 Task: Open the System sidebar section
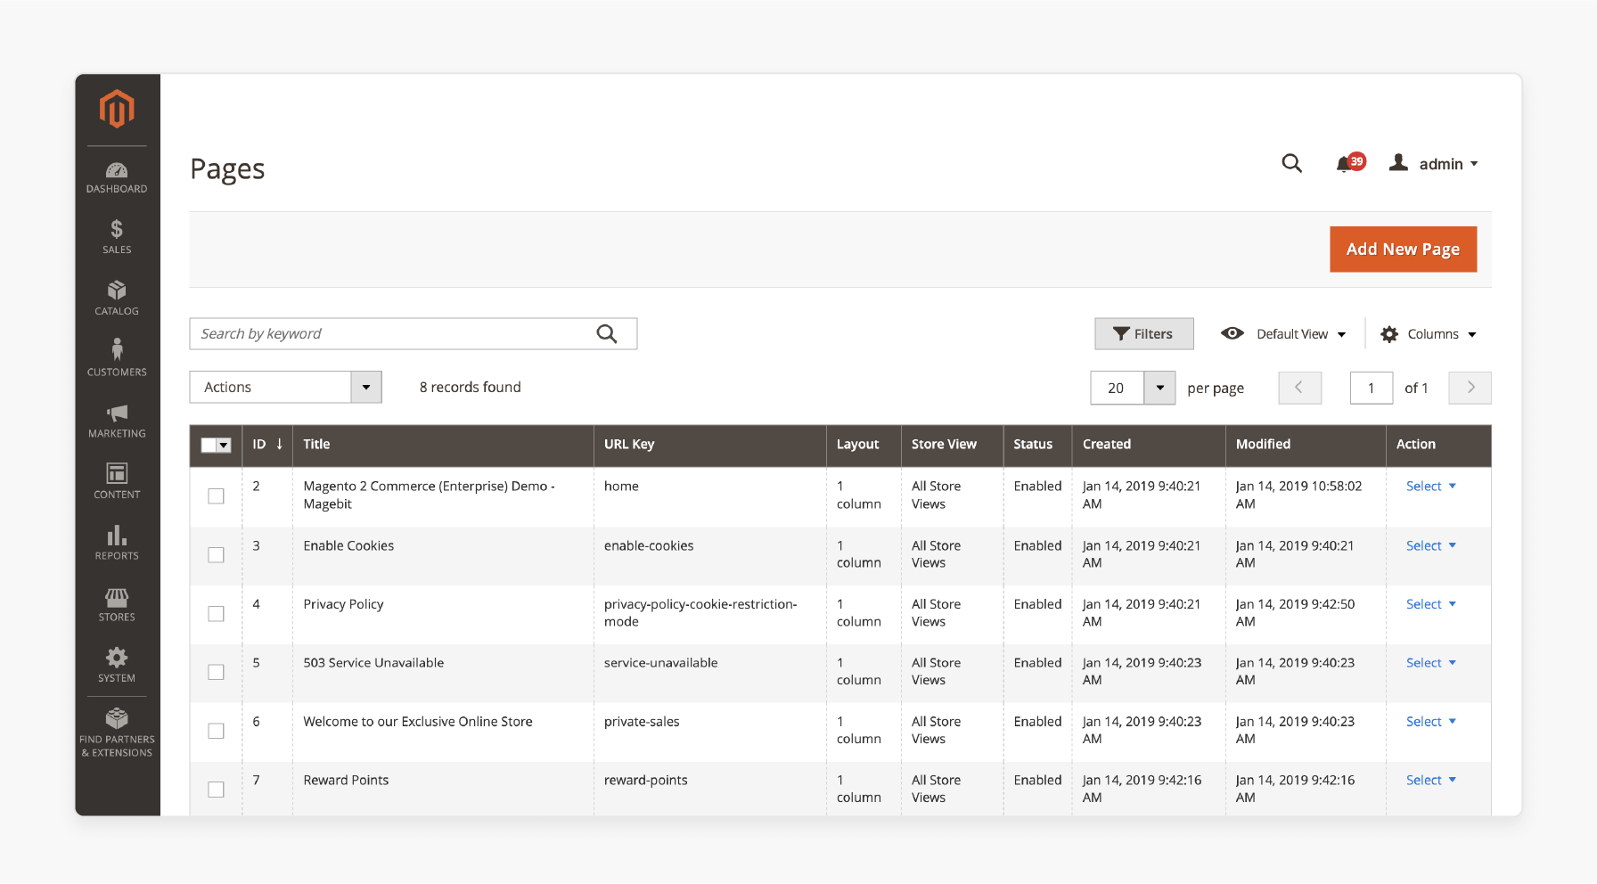click(117, 665)
